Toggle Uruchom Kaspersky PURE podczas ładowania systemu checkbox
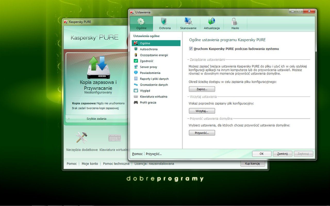Image resolution: width=330 pixels, height=206 pixels. click(x=191, y=49)
